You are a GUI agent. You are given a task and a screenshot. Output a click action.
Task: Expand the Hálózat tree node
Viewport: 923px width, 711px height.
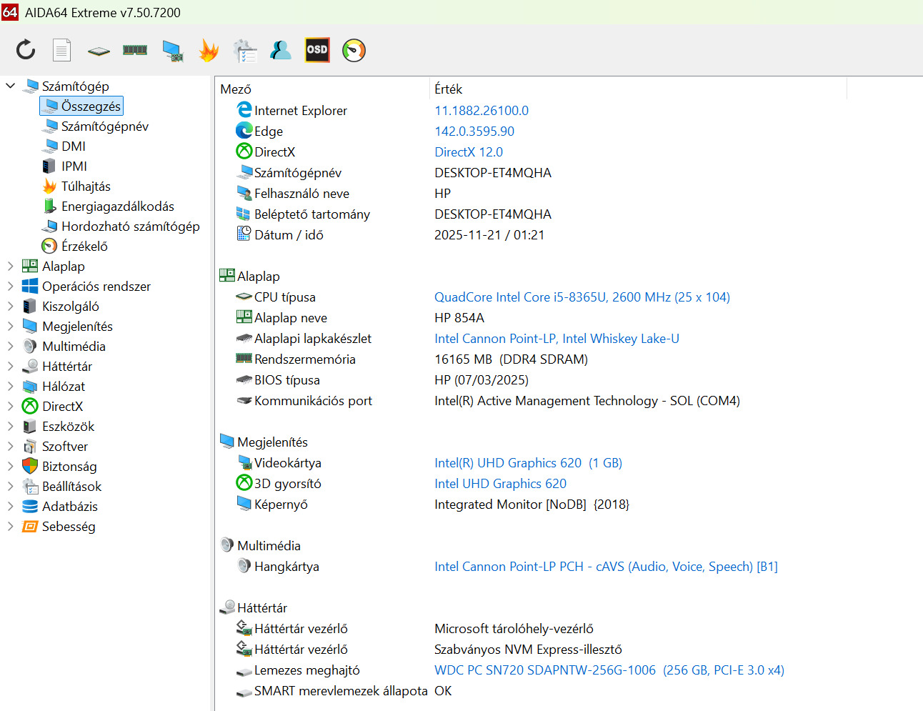10,386
